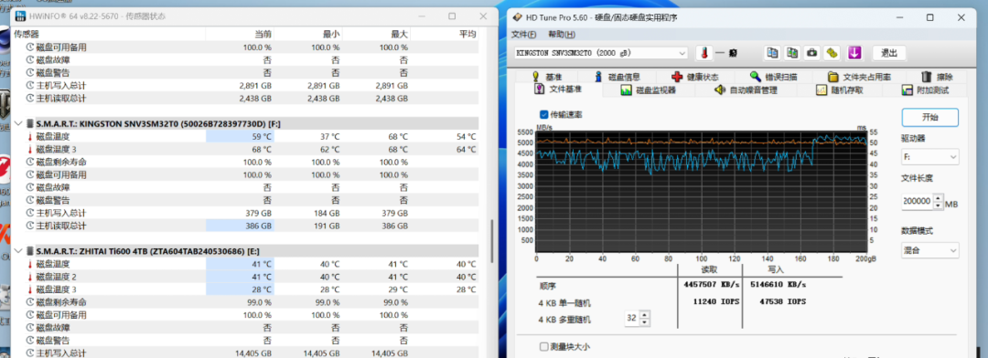
Task: Toggle the 传输速率 checkbox
Action: 543,114
